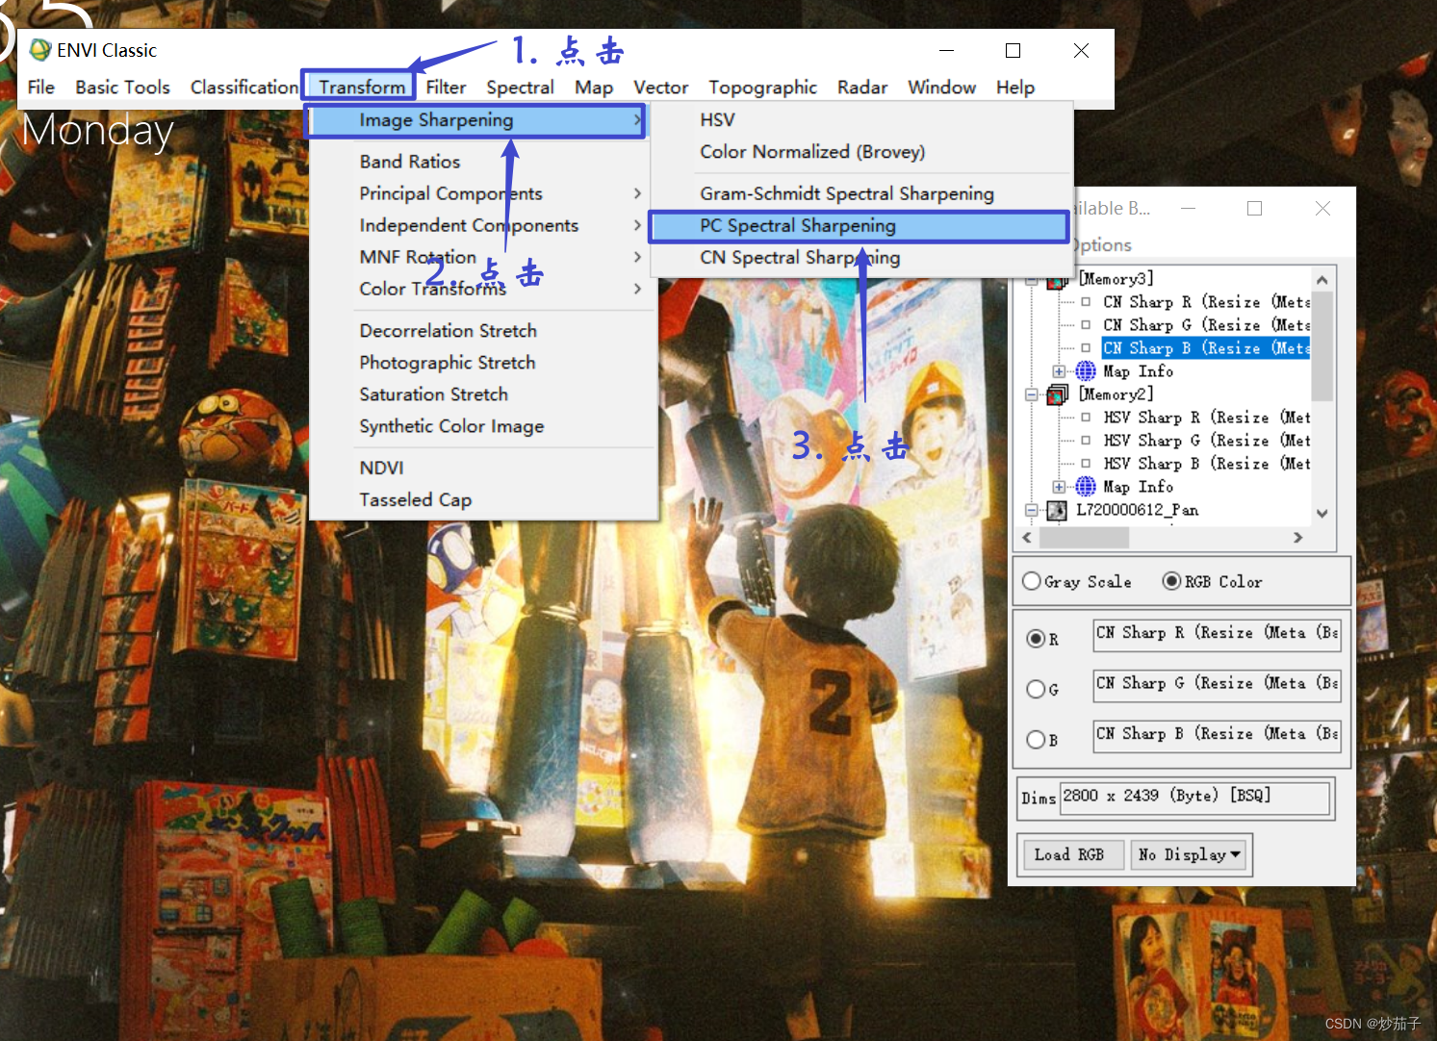
Task: Tick the checkbox beside CN Sharp R
Action: tap(1086, 302)
